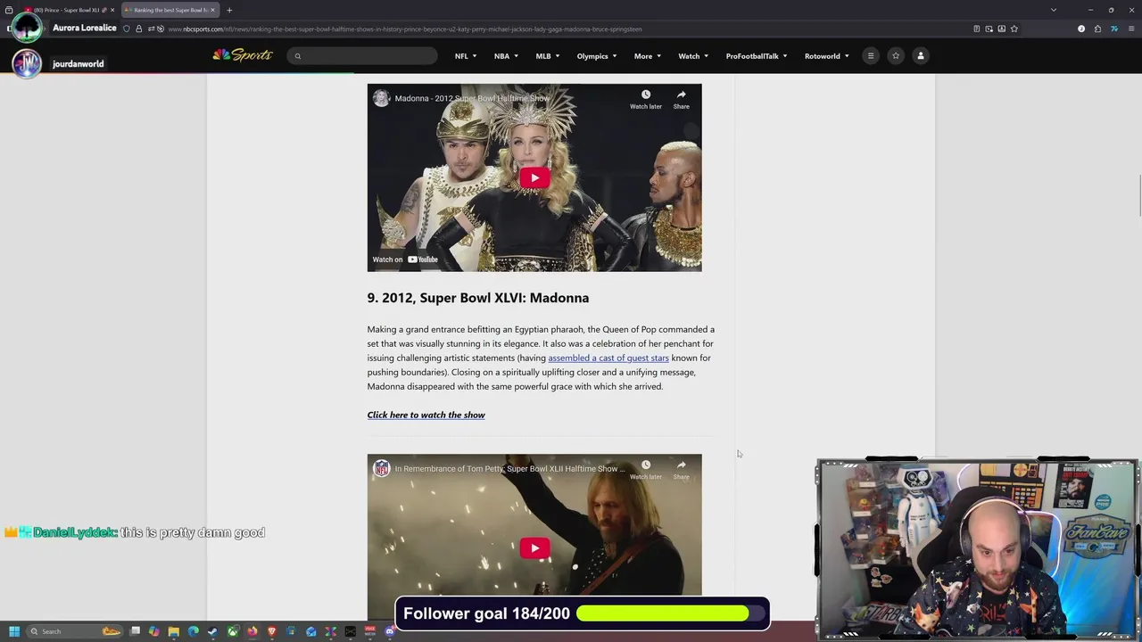Image resolution: width=1142 pixels, height=642 pixels.
Task: Click the shield icon in address bar
Action: click(x=126, y=29)
